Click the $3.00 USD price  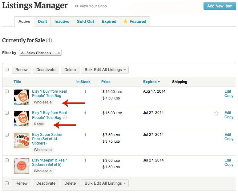(x=111, y=161)
